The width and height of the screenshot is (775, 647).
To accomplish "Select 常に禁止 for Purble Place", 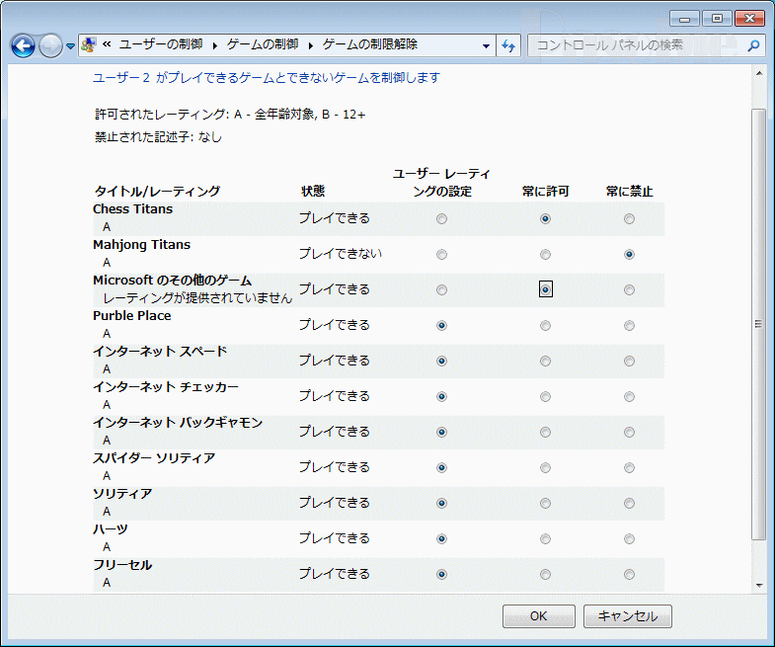I will (629, 326).
